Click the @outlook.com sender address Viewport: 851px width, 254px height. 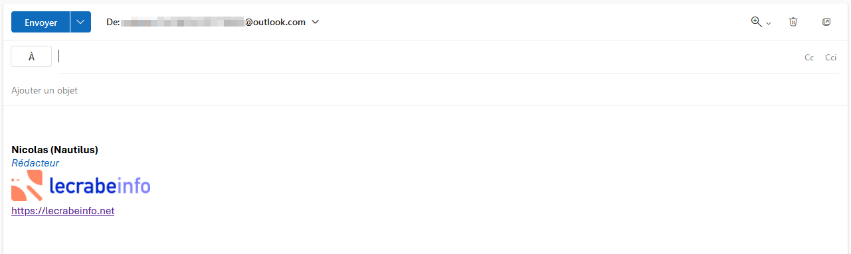[x=276, y=22]
